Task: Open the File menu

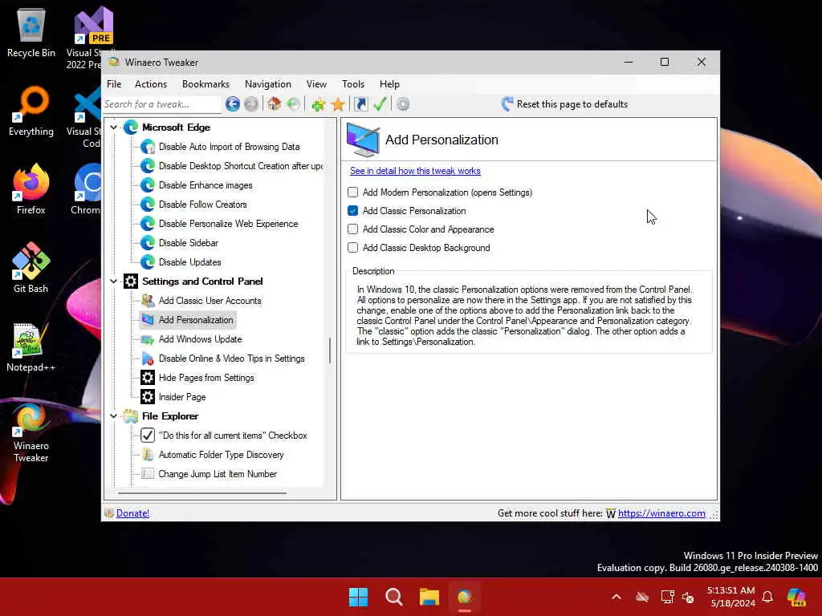Action: (114, 84)
